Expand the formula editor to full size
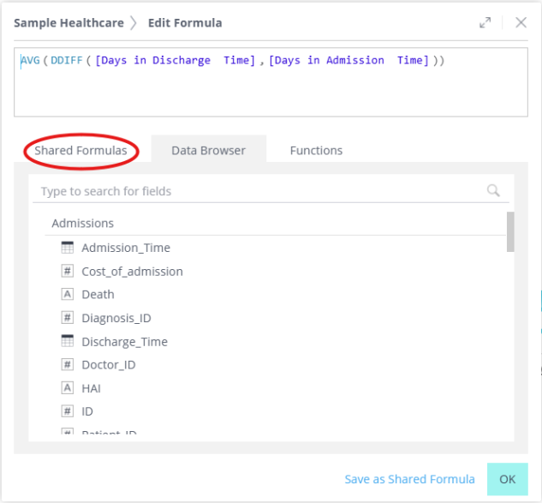 point(485,23)
